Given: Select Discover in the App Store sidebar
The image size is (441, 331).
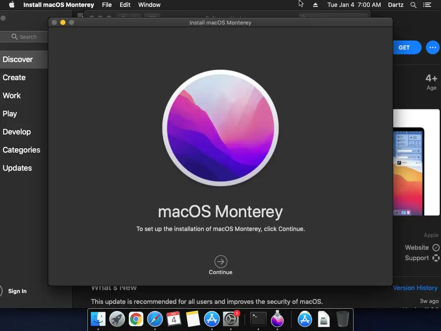Looking at the screenshot, I should [24, 59].
